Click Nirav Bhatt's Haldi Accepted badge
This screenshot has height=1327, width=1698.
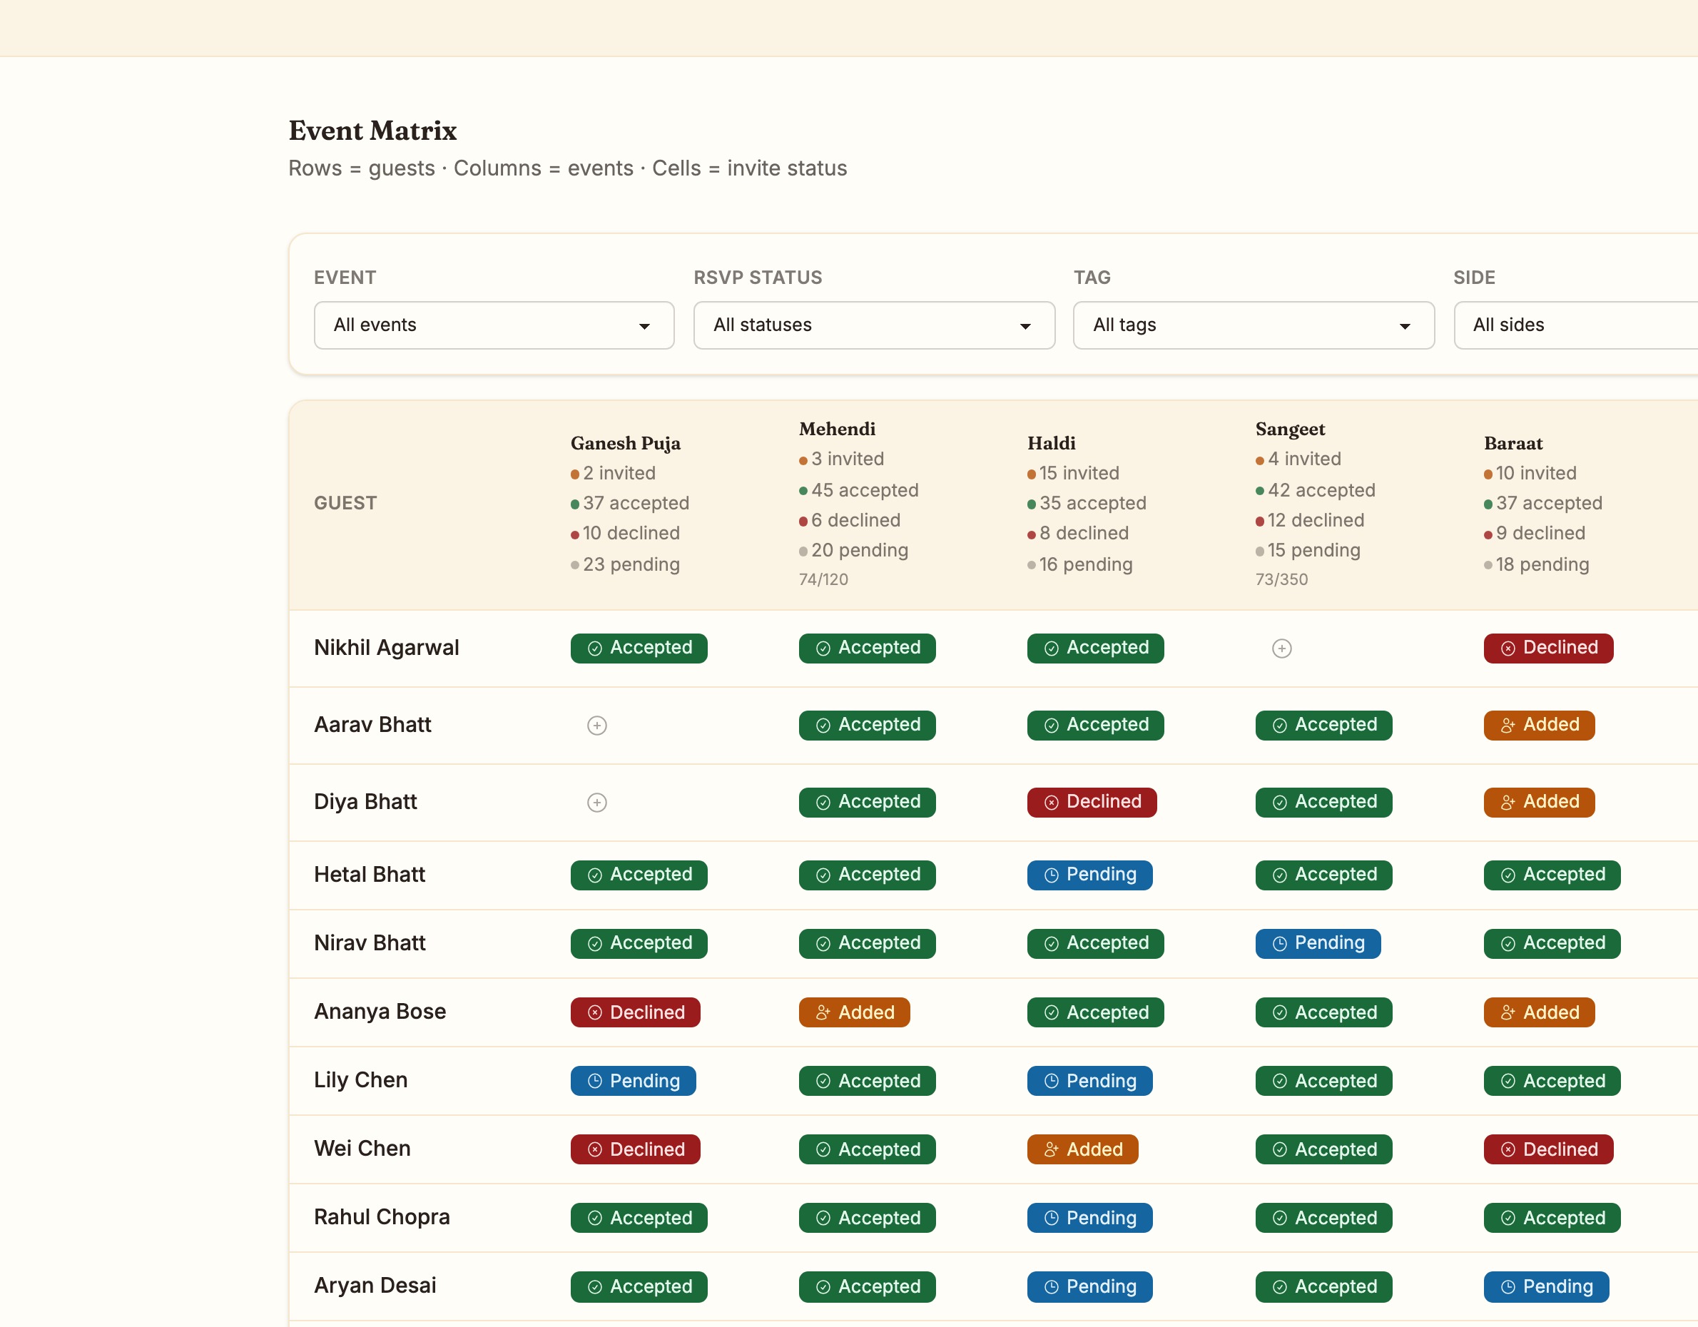coord(1094,944)
